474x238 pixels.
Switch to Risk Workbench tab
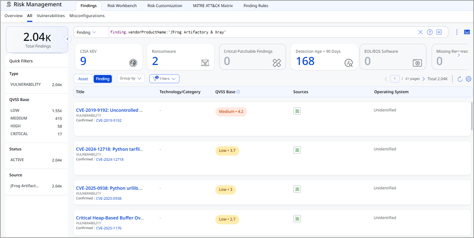click(x=122, y=6)
